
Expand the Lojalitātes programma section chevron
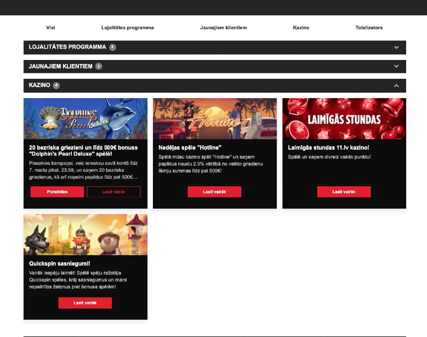tap(396, 47)
